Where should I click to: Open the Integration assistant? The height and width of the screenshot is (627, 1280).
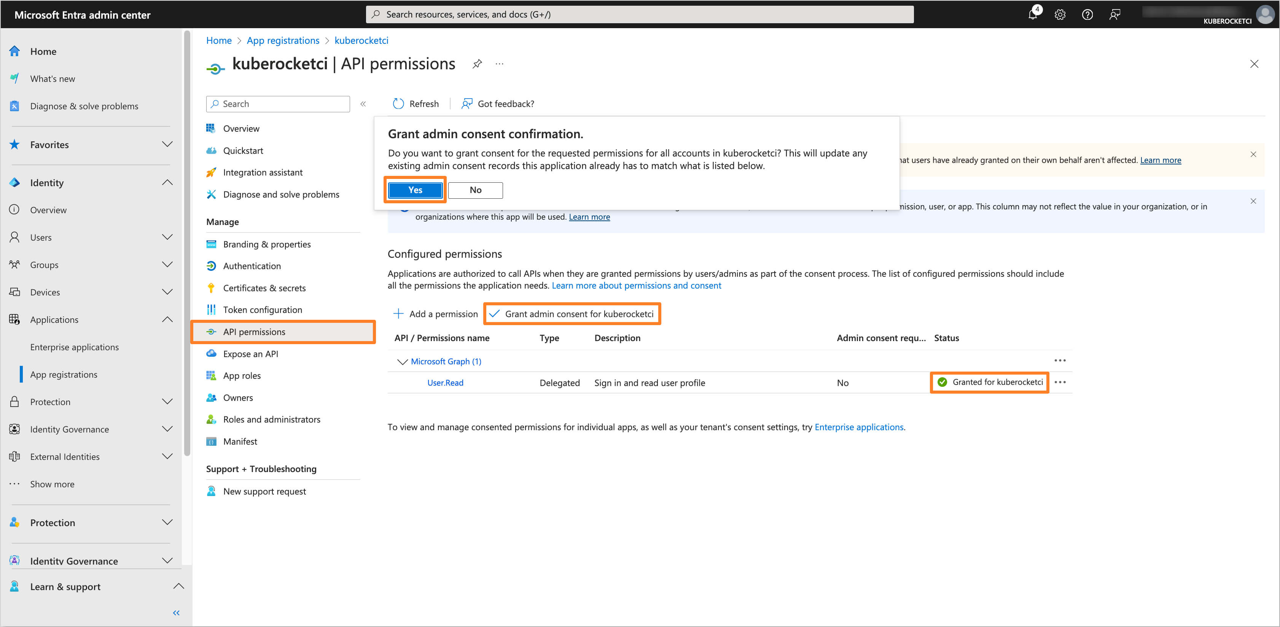[x=263, y=172]
